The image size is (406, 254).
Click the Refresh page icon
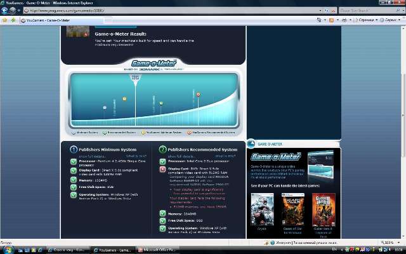pyautogui.click(x=327, y=11)
